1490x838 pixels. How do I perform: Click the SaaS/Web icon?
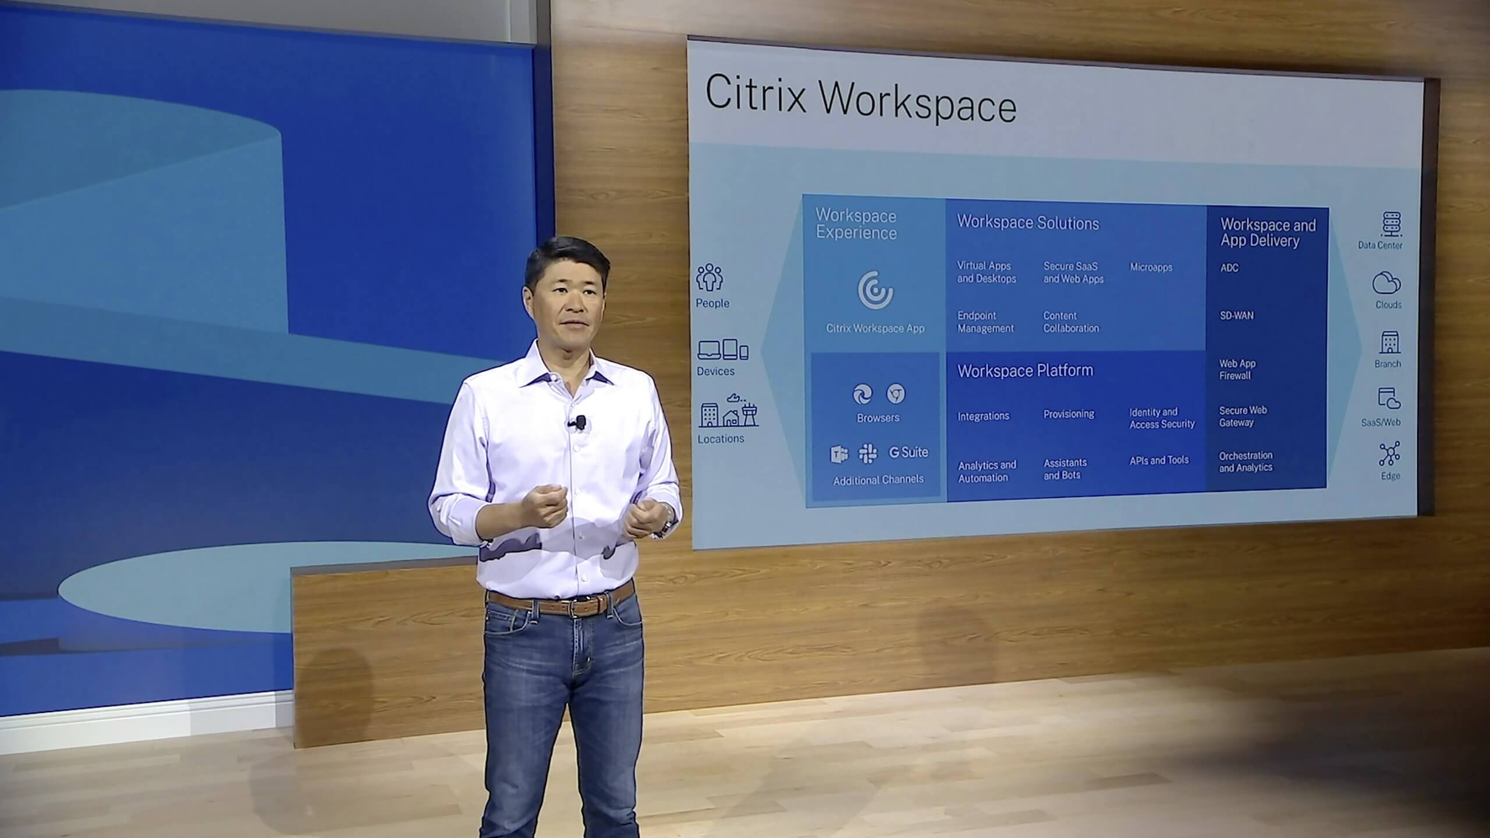(1389, 399)
